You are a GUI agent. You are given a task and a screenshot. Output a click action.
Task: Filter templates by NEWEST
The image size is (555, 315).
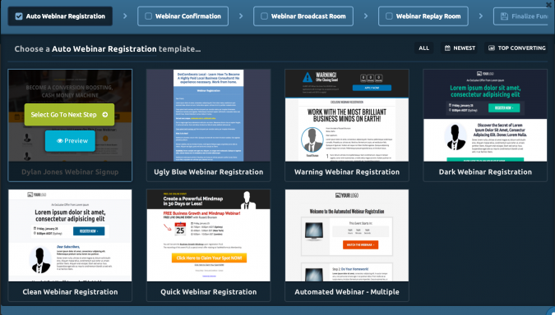tap(460, 48)
